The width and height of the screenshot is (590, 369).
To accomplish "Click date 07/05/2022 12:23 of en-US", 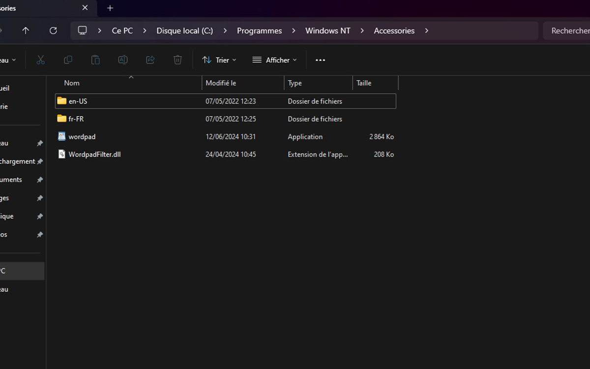I will tap(231, 101).
